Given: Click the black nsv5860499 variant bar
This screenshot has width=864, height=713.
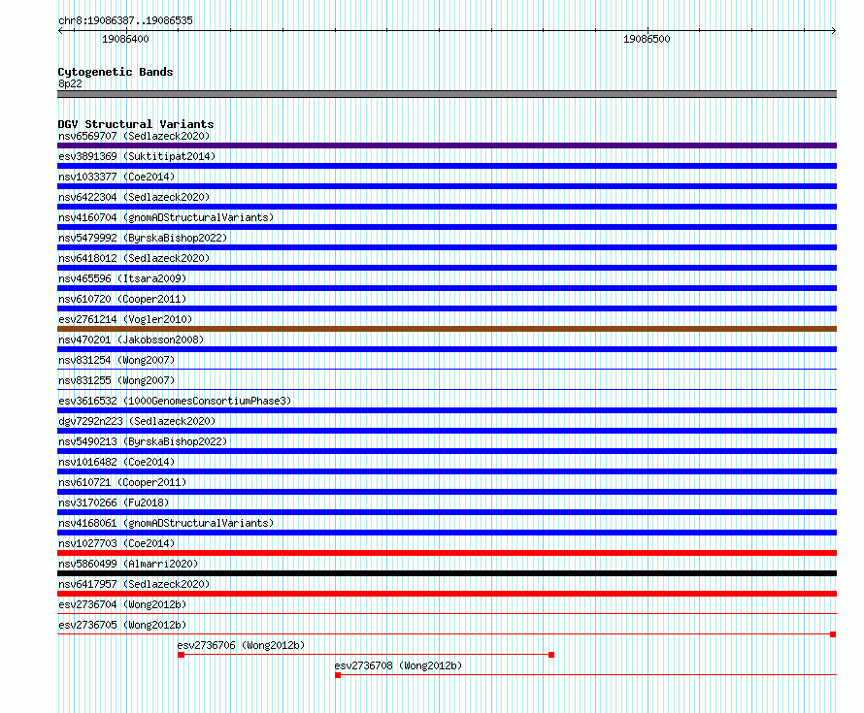Looking at the screenshot, I should (x=447, y=573).
